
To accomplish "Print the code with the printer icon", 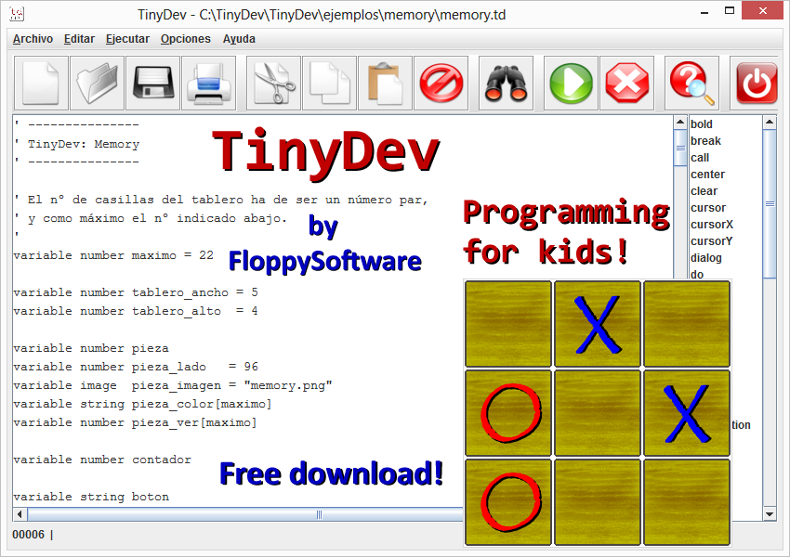I will [208, 83].
